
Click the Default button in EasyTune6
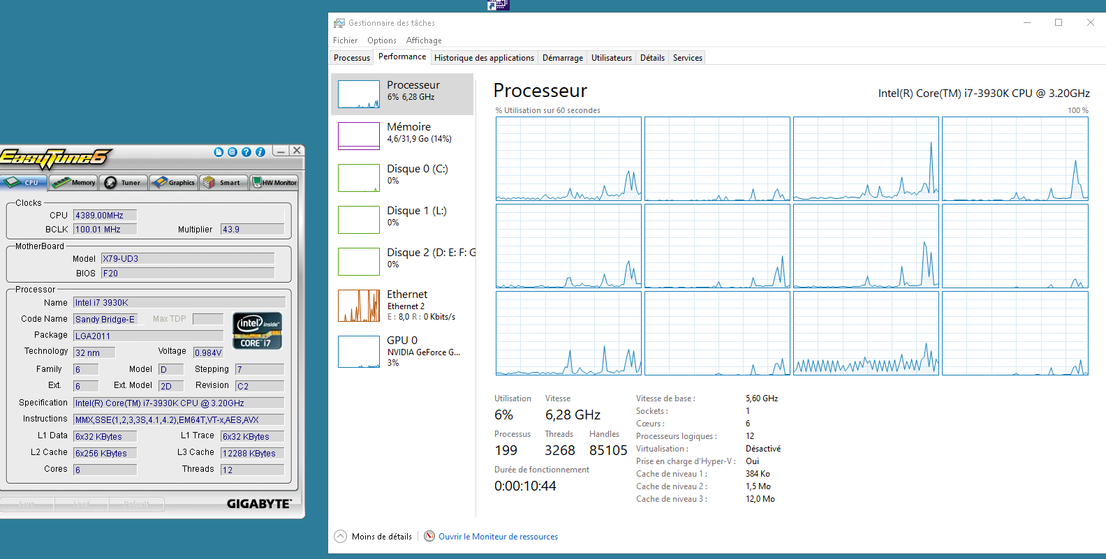[x=136, y=504]
